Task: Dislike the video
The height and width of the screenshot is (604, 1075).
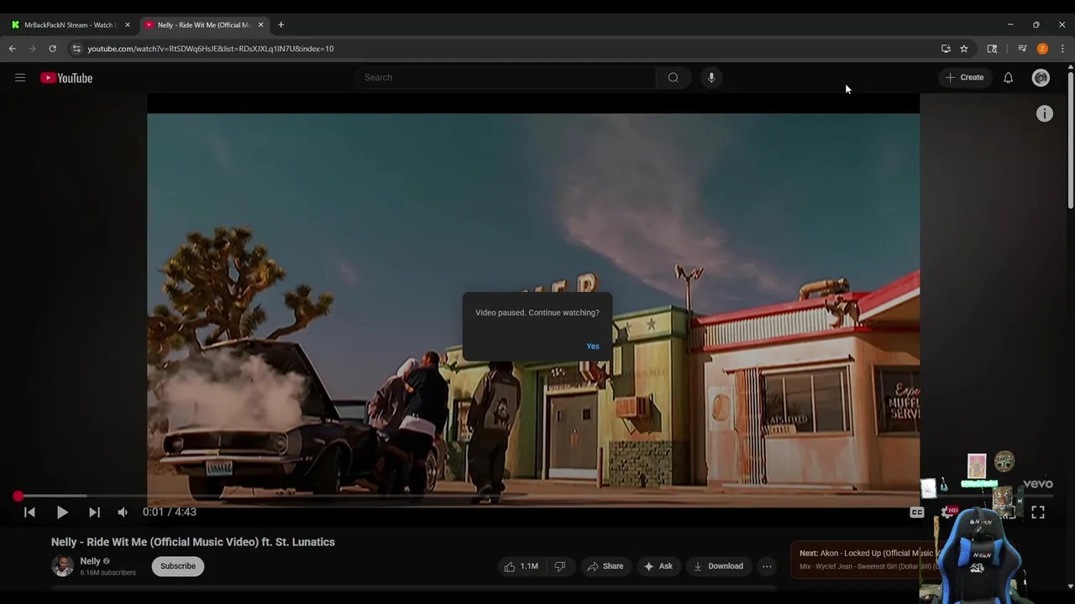Action: pyautogui.click(x=560, y=566)
